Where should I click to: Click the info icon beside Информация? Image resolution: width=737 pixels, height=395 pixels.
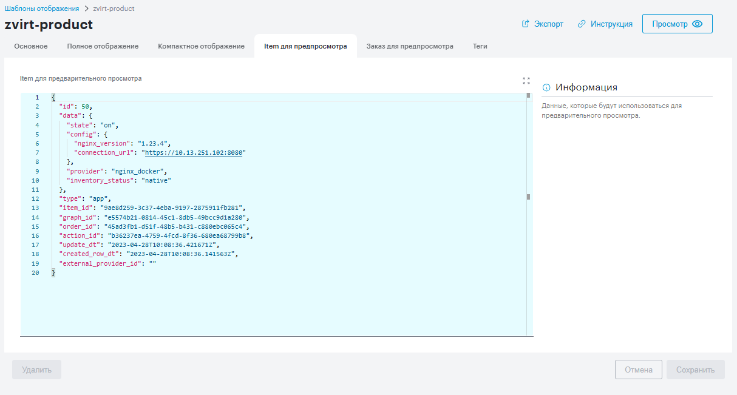point(546,87)
